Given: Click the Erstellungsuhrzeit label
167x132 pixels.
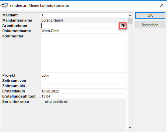Looking at the screenshot, I should tap(19, 96).
